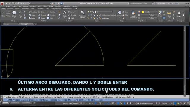
Task: Open the Modificar menu
Action: coord(58,6)
